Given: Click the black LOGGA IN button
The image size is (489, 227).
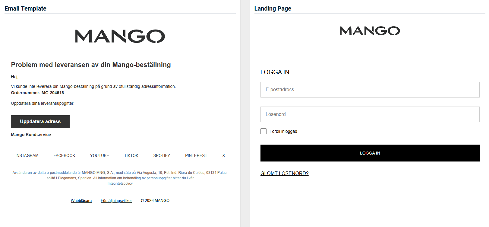Looking at the screenshot, I should tap(370, 153).
